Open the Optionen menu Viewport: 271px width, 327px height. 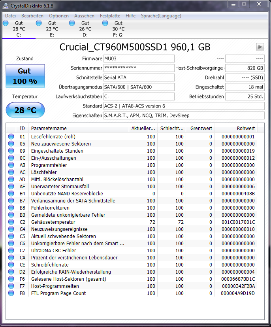coord(59,16)
